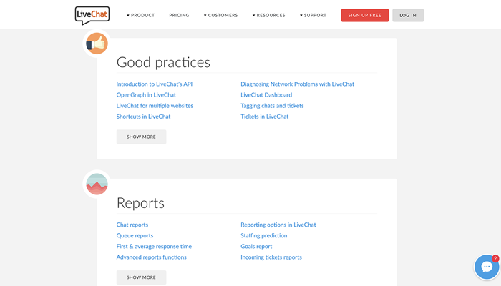Image resolution: width=501 pixels, height=286 pixels.
Task: Show more Good practices articles
Action: point(141,137)
